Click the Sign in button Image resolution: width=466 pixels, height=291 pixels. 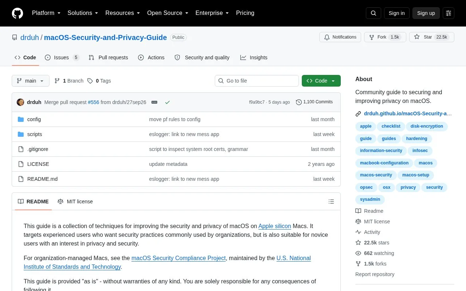pyautogui.click(x=396, y=13)
